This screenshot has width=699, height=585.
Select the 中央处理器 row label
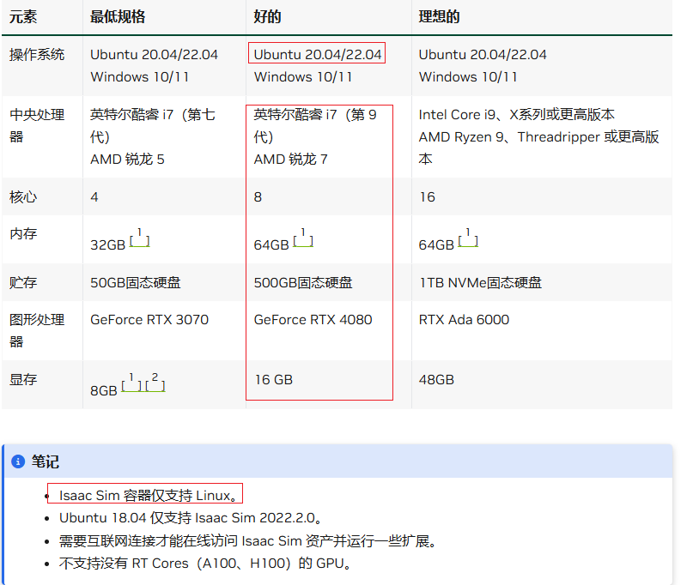37,125
